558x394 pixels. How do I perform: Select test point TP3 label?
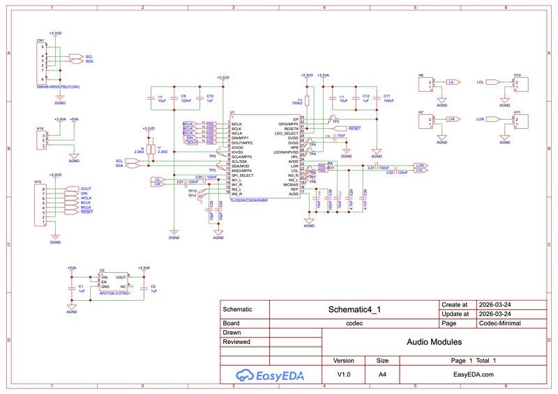coord(335,122)
